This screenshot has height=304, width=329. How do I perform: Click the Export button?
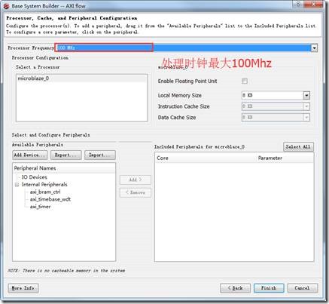66,155
